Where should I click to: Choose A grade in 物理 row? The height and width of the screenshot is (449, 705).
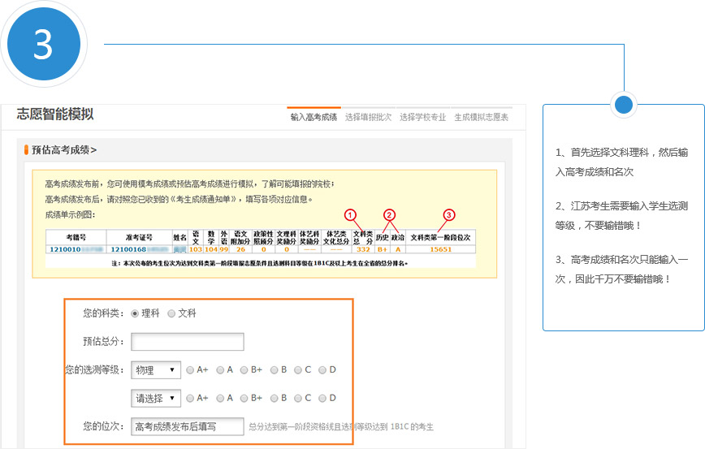[220, 370]
